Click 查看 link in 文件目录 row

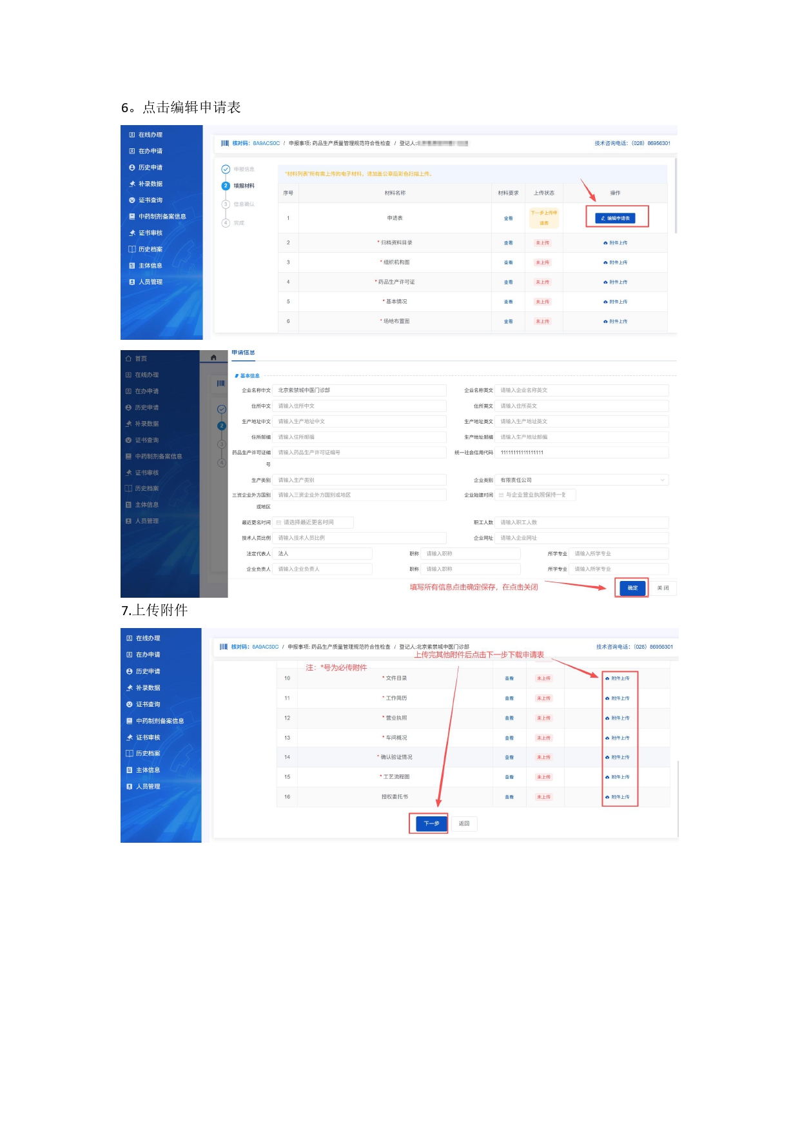pyautogui.click(x=509, y=678)
